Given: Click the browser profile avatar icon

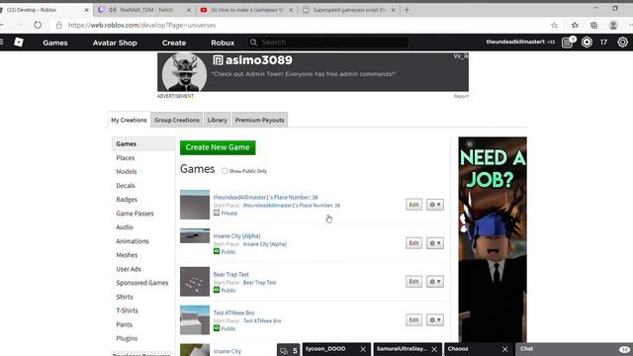Looking at the screenshot, I should pos(613,25).
